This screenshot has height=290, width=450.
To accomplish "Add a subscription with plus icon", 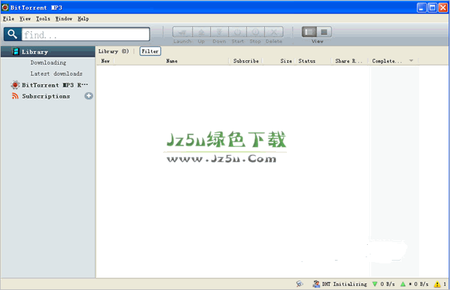I will [88, 96].
